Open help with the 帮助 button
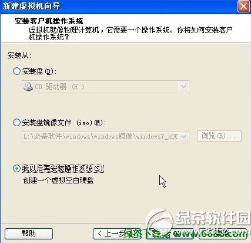 click(x=29, y=234)
